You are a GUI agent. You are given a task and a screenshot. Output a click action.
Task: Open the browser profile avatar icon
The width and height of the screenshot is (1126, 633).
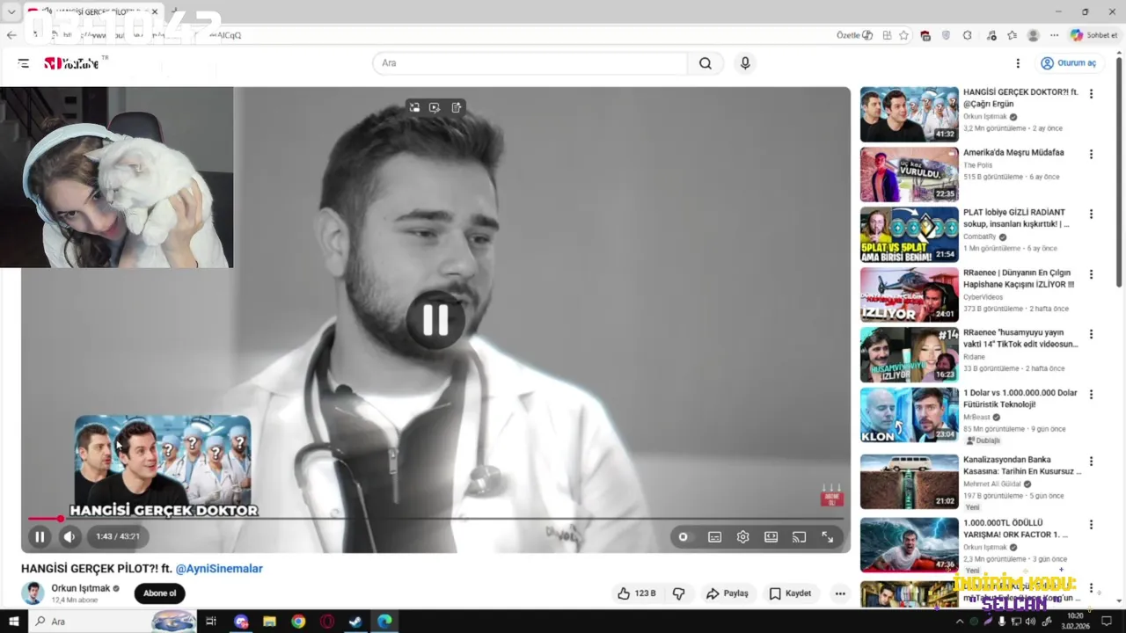[x=1033, y=35]
